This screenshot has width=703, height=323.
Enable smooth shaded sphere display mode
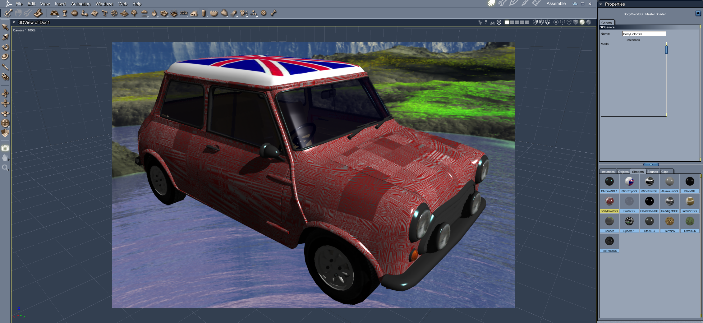point(582,22)
